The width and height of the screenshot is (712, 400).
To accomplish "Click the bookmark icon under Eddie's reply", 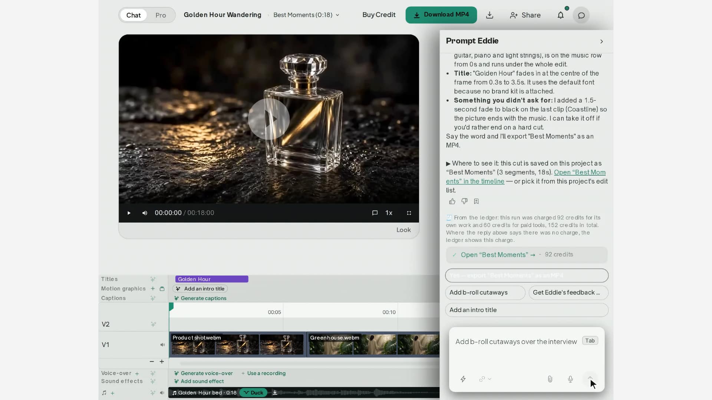I will click(477, 201).
